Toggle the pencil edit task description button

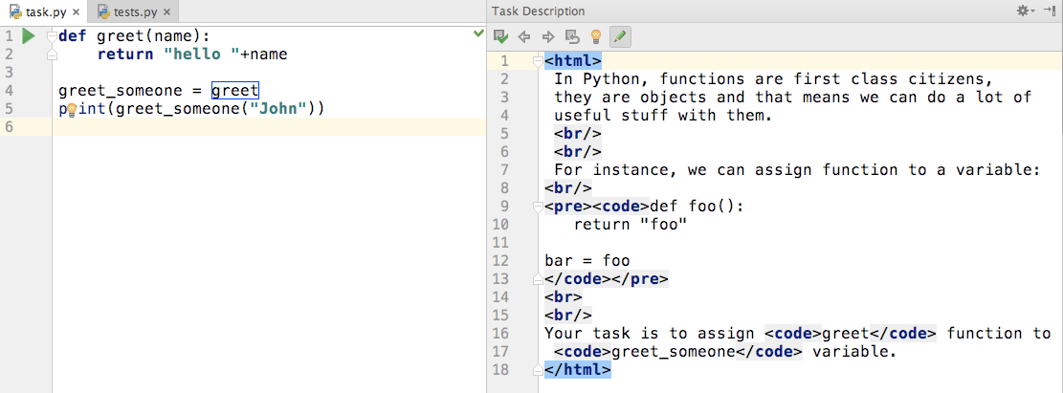click(x=620, y=36)
